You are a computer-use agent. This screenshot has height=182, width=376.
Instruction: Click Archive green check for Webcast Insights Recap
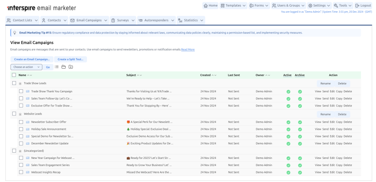point(300,172)
